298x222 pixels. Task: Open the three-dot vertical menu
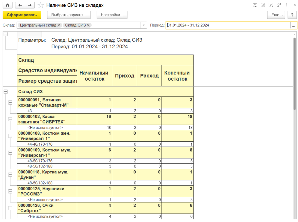click(x=287, y=5)
